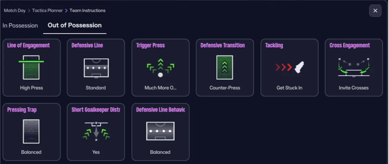Click the Trigger Press arrows icon
This screenshot has height=164, width=389.
160,67
